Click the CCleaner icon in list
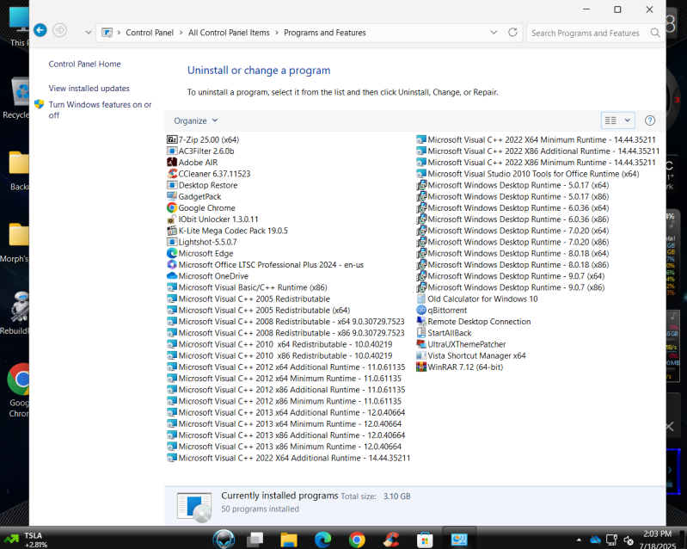This screenshot has height=549, width=687. [172, 174]
